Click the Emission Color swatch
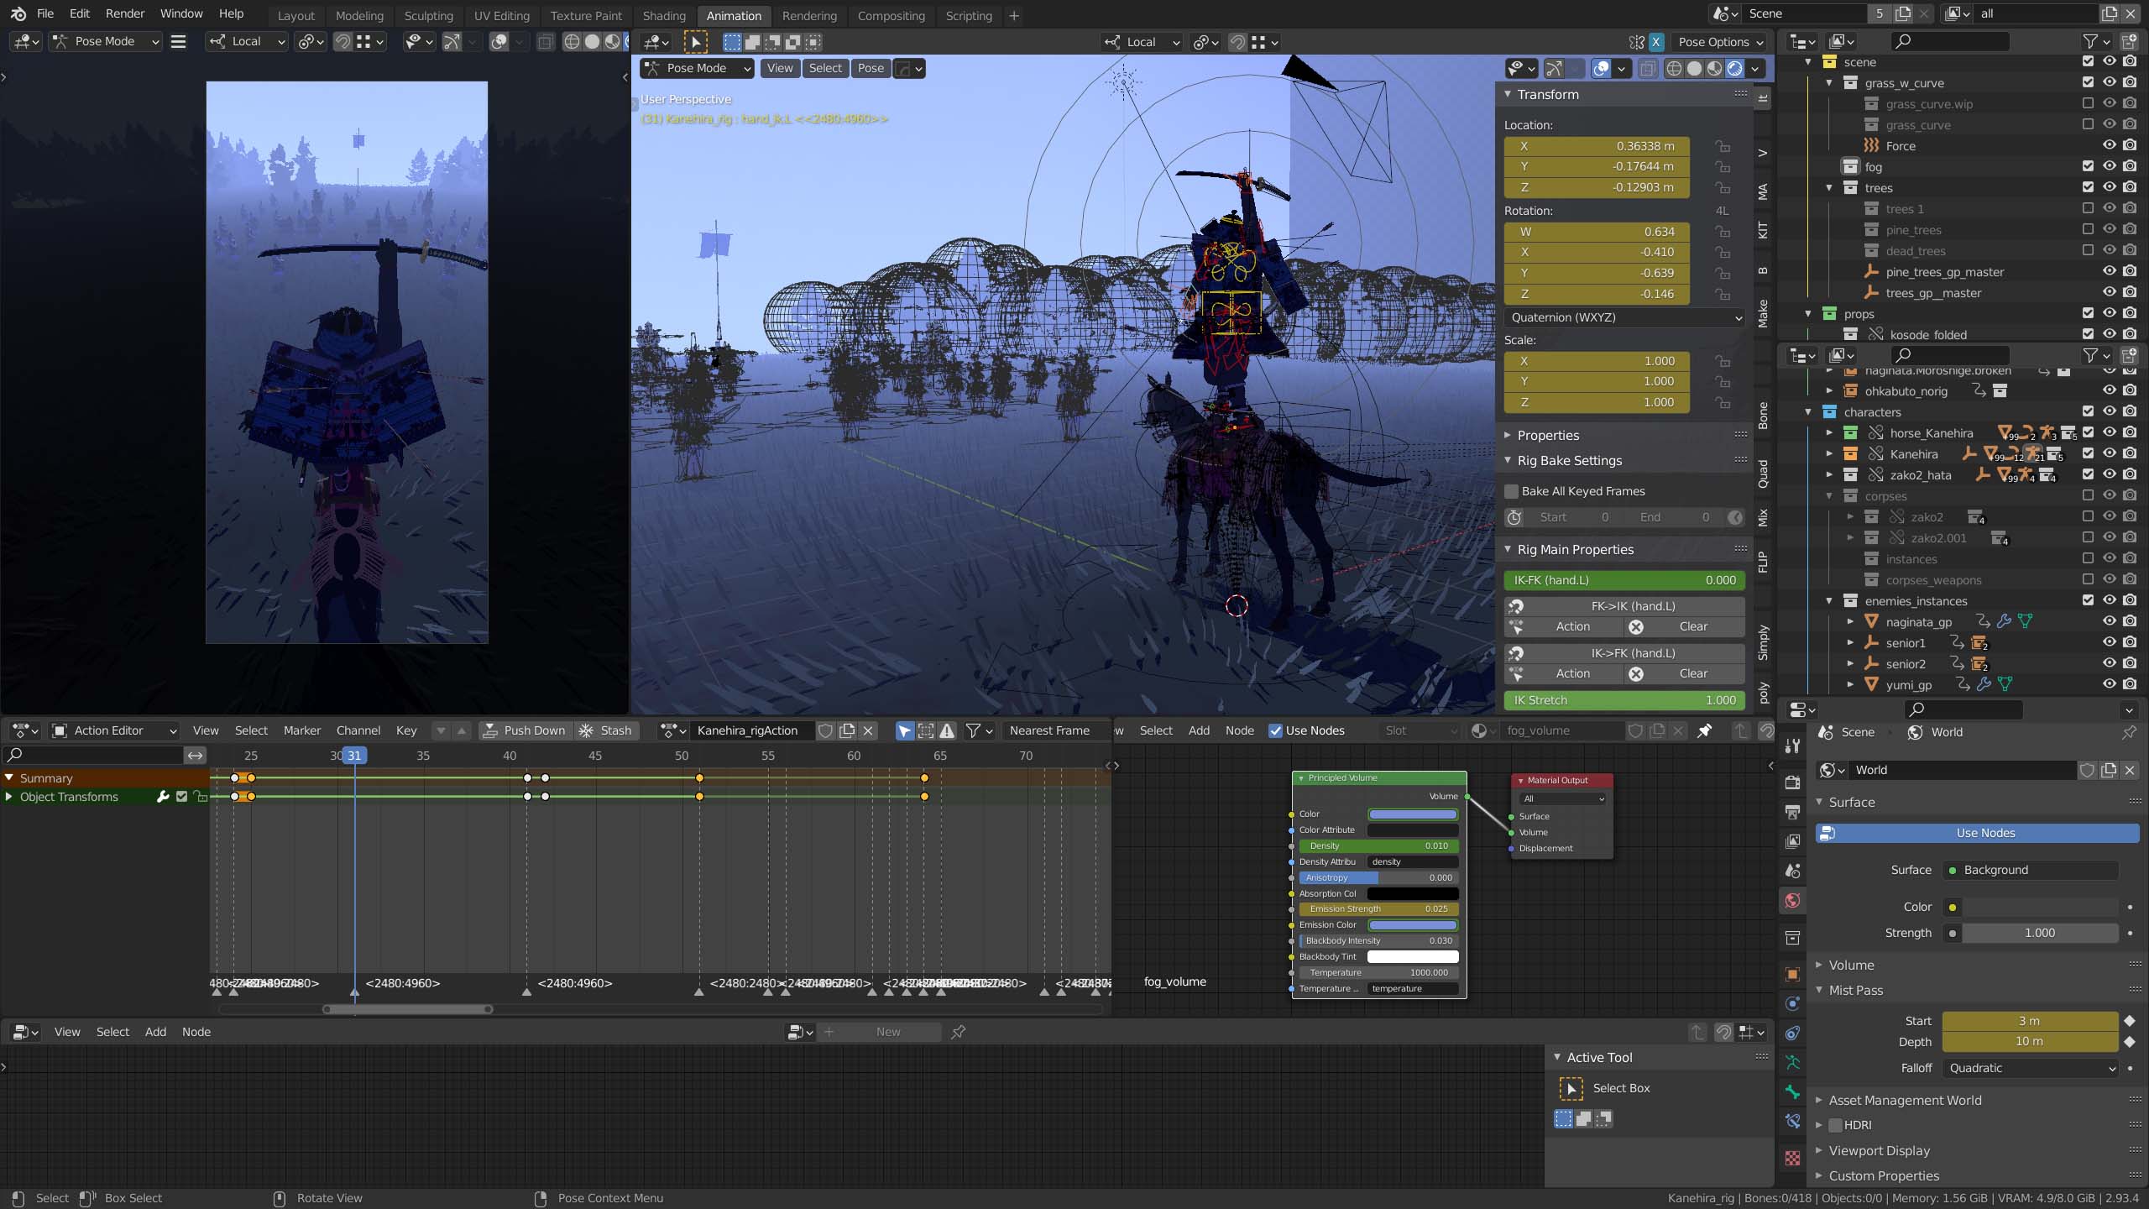This screenshot has width=2149, height=1209. click(x=1413, y=924)
